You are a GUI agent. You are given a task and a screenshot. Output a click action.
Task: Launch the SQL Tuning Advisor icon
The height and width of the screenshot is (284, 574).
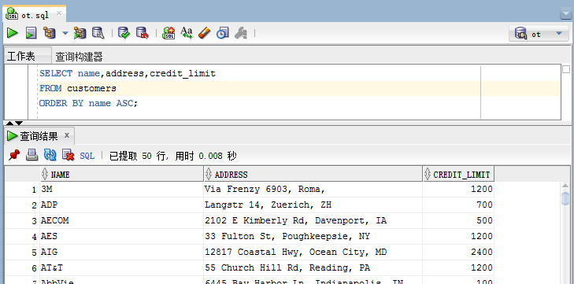98,33
